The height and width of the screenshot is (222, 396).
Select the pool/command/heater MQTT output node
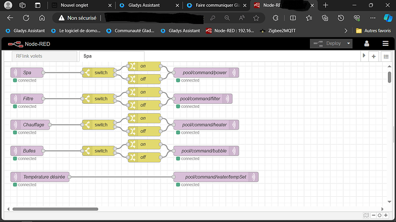click(206, 124)
